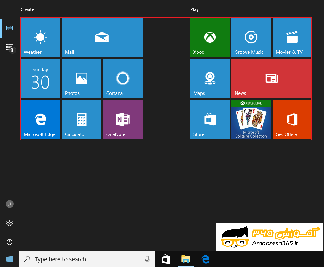324x267 pixels.
Task: Open the Mail tile
Action: pos(102,37)
